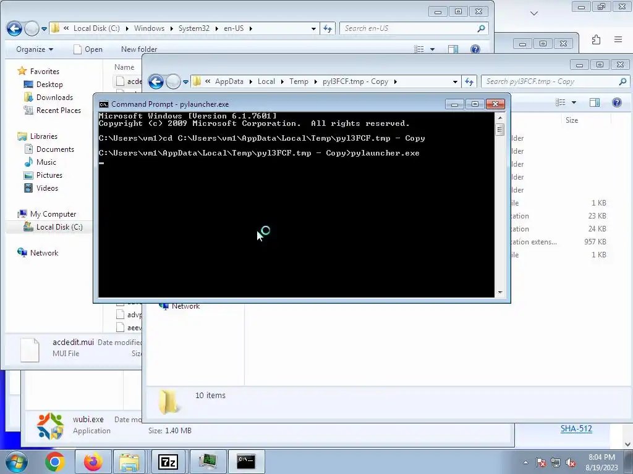Open Windows Explorer taskbar button
Viewport: 633px width, 474px height.
point(129,462)
